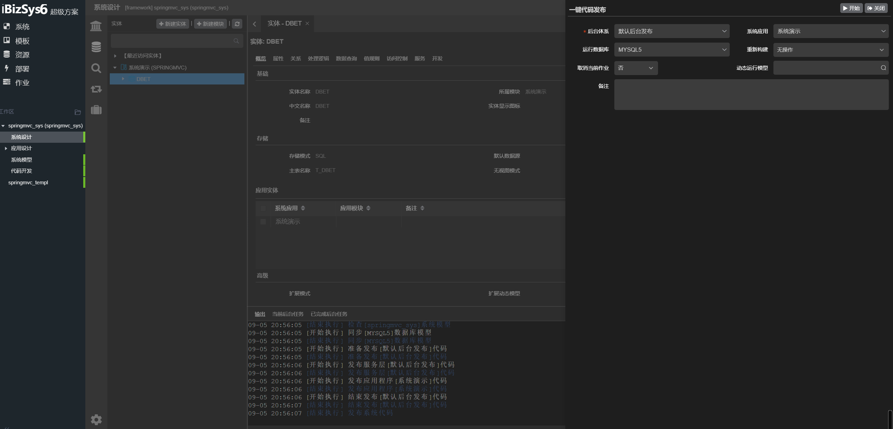
Task: Expand the DBET tree node
Action: [123, 79]
